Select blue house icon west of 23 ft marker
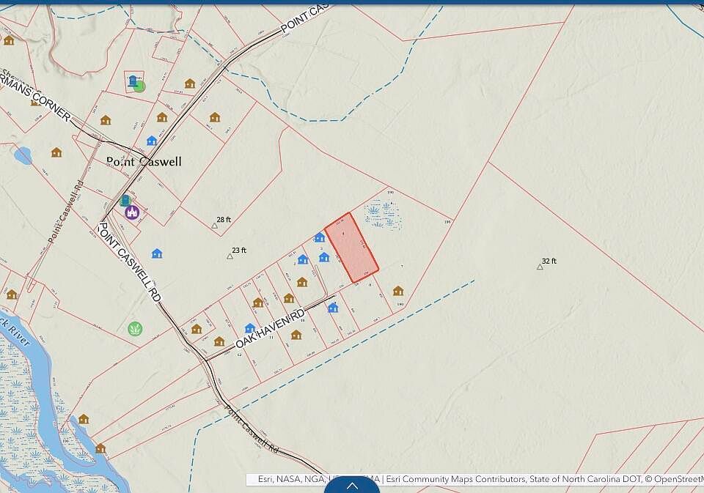 coord(157,253)
